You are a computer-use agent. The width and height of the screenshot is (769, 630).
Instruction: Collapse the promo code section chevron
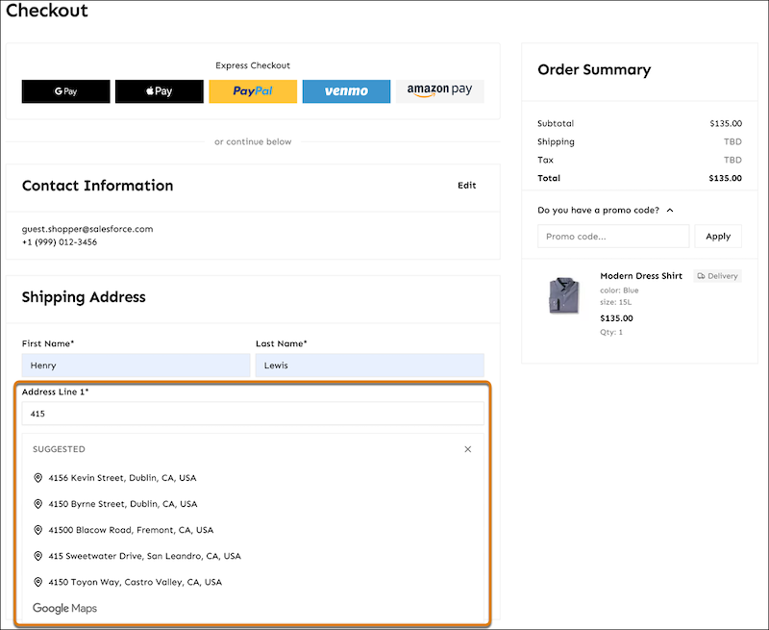[670, 210]
